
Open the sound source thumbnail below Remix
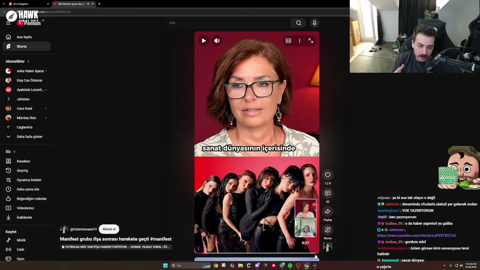328,247
